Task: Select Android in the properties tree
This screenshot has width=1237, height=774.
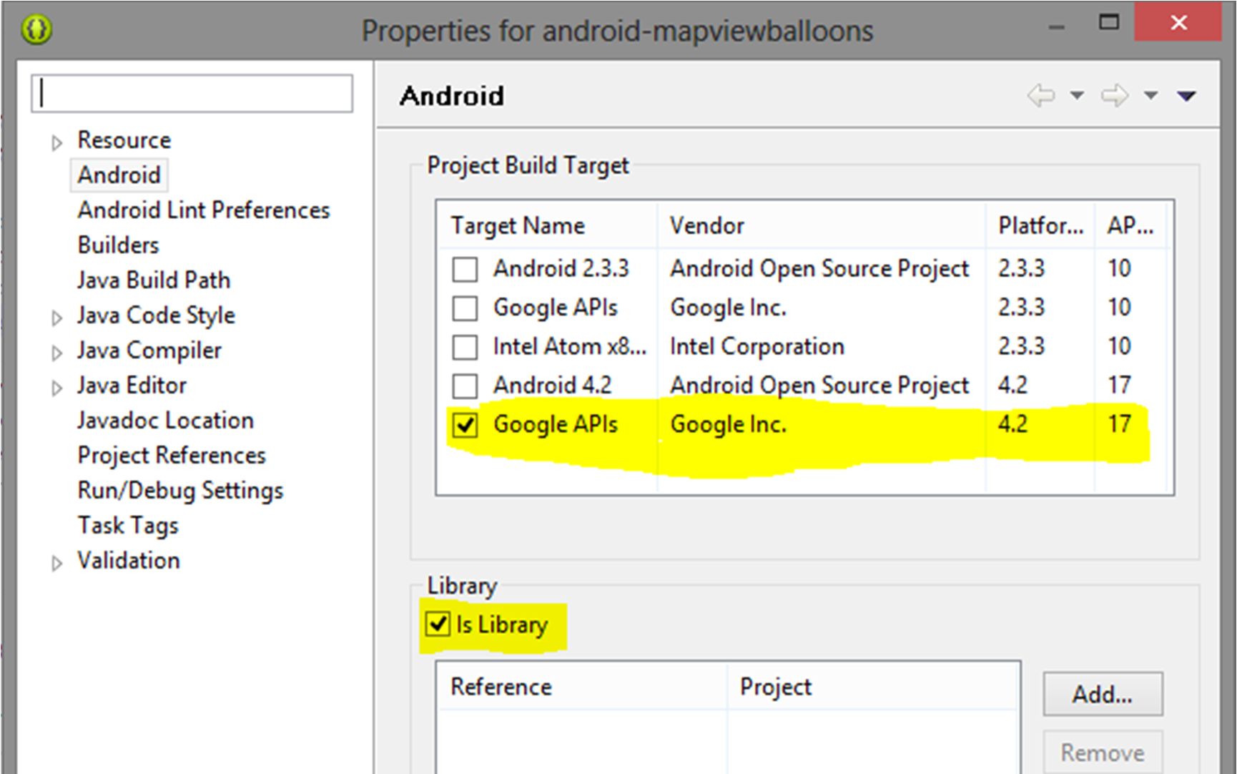Action: tap(119, 175)
